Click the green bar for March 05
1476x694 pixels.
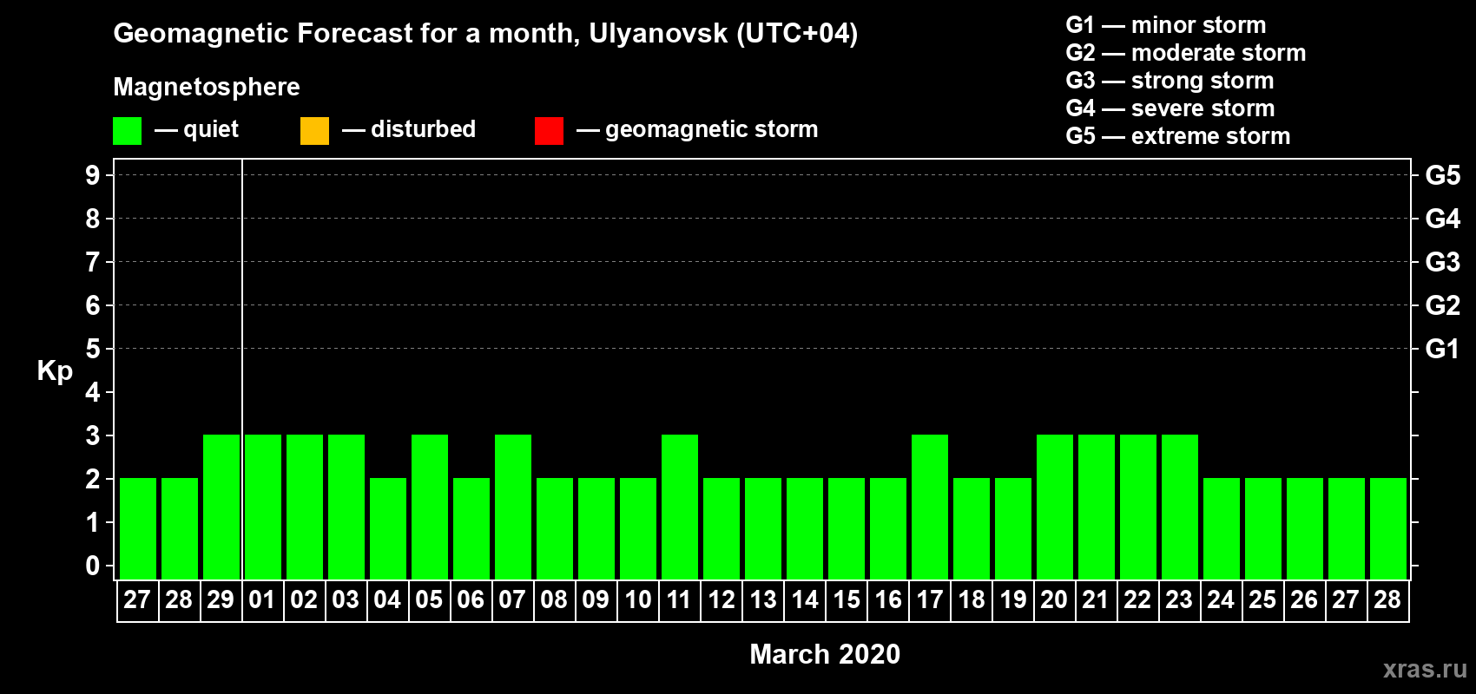[430, 507]
